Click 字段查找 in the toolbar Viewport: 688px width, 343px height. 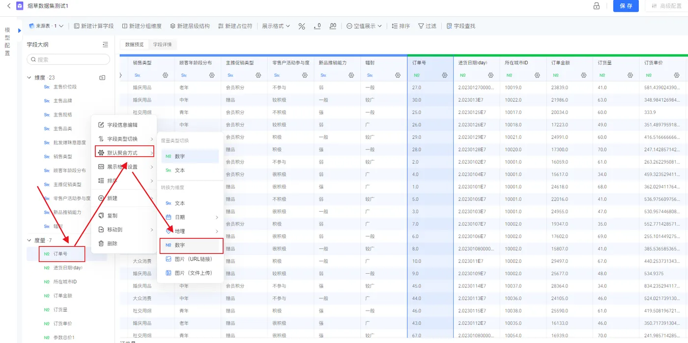point(460,26)
